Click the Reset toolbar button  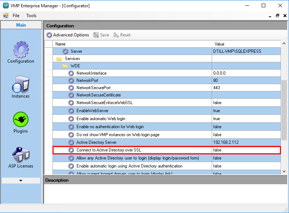point(122,35)
